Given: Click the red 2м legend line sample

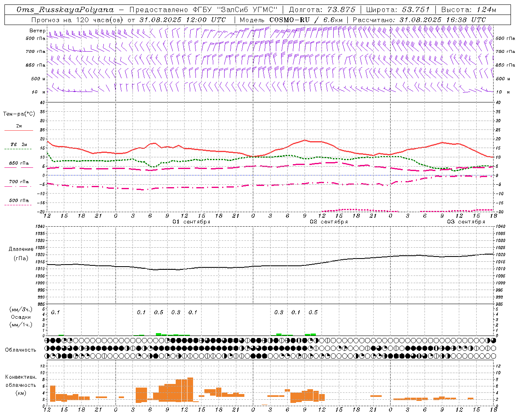Looking at the screenshot, I should (x=19, y=130).
